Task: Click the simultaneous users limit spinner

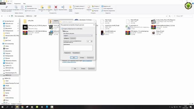Action: click(x=92, y=41)
